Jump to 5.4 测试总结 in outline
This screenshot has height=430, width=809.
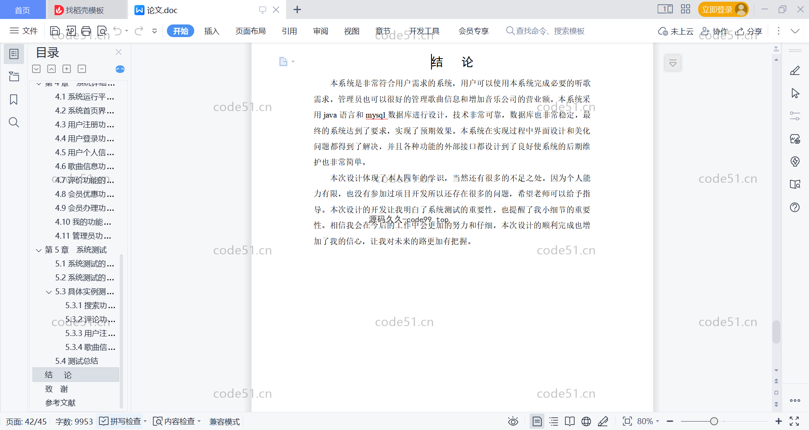pos(76,361)
